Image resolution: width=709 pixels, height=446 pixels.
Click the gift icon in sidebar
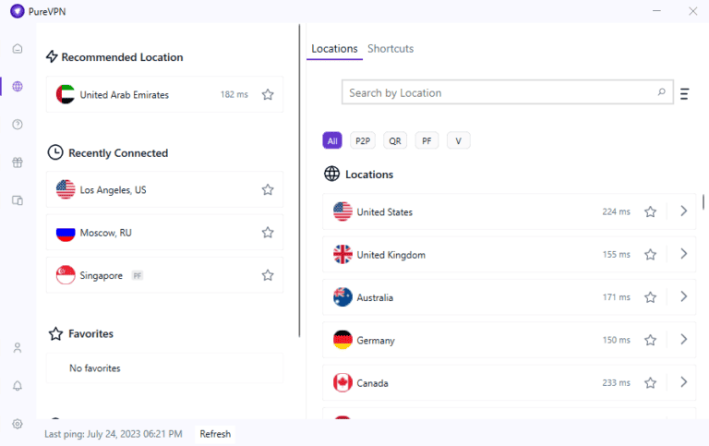coord(18,163)
